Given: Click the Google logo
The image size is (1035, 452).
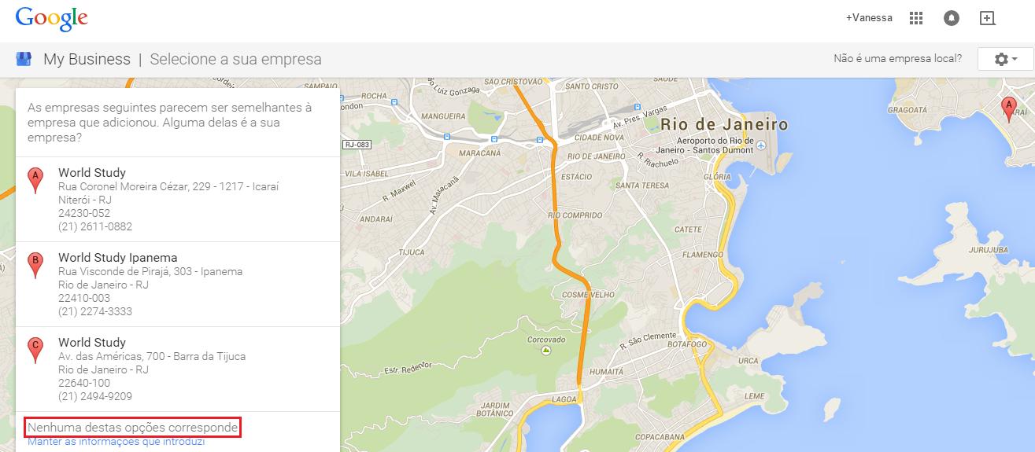Looking at the screenshot, I should coord(51,19).
